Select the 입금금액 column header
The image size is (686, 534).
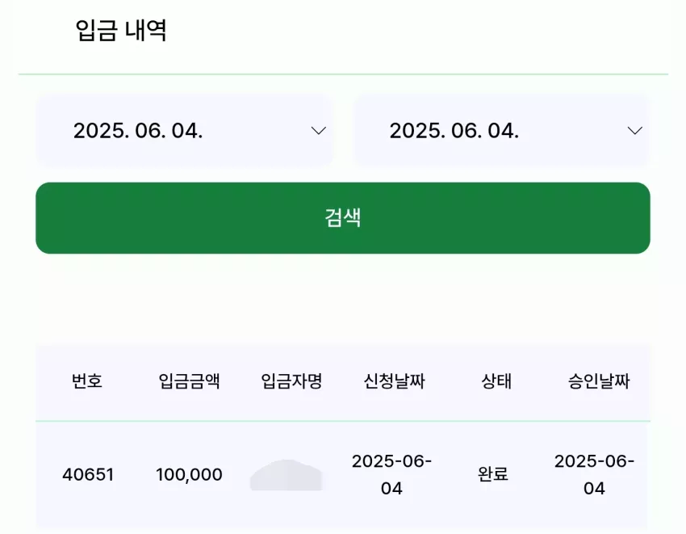(x=189, y=381)
